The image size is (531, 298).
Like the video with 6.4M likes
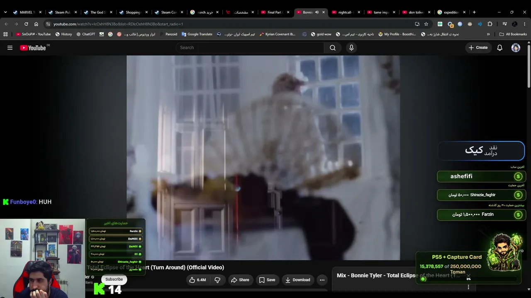197,280
